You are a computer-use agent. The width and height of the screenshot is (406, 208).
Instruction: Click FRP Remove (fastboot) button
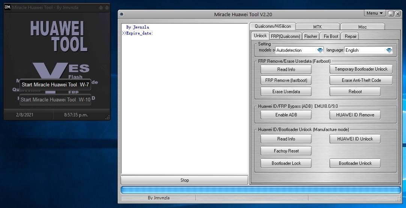click(286, 80)
